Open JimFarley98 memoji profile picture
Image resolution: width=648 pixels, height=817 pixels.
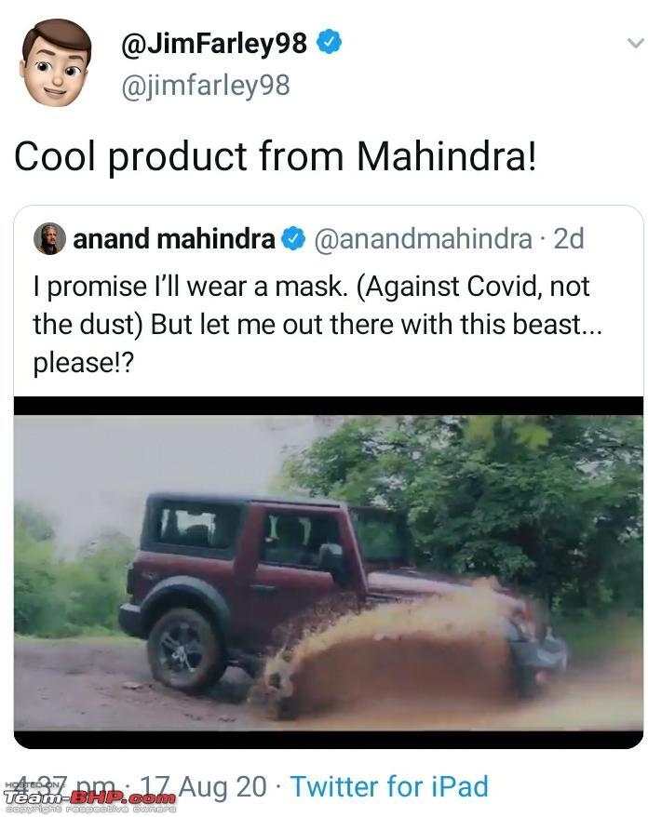click(x=55, y=63)
